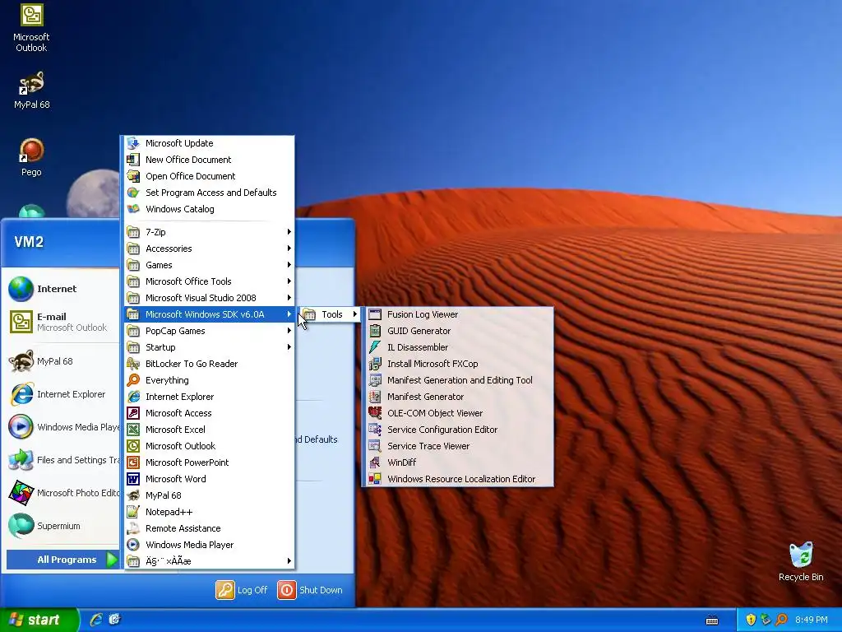Open the Tools submenu folder
Image resolution: width=842 pixels, height=632 pixels.
[x=331, y=314]
